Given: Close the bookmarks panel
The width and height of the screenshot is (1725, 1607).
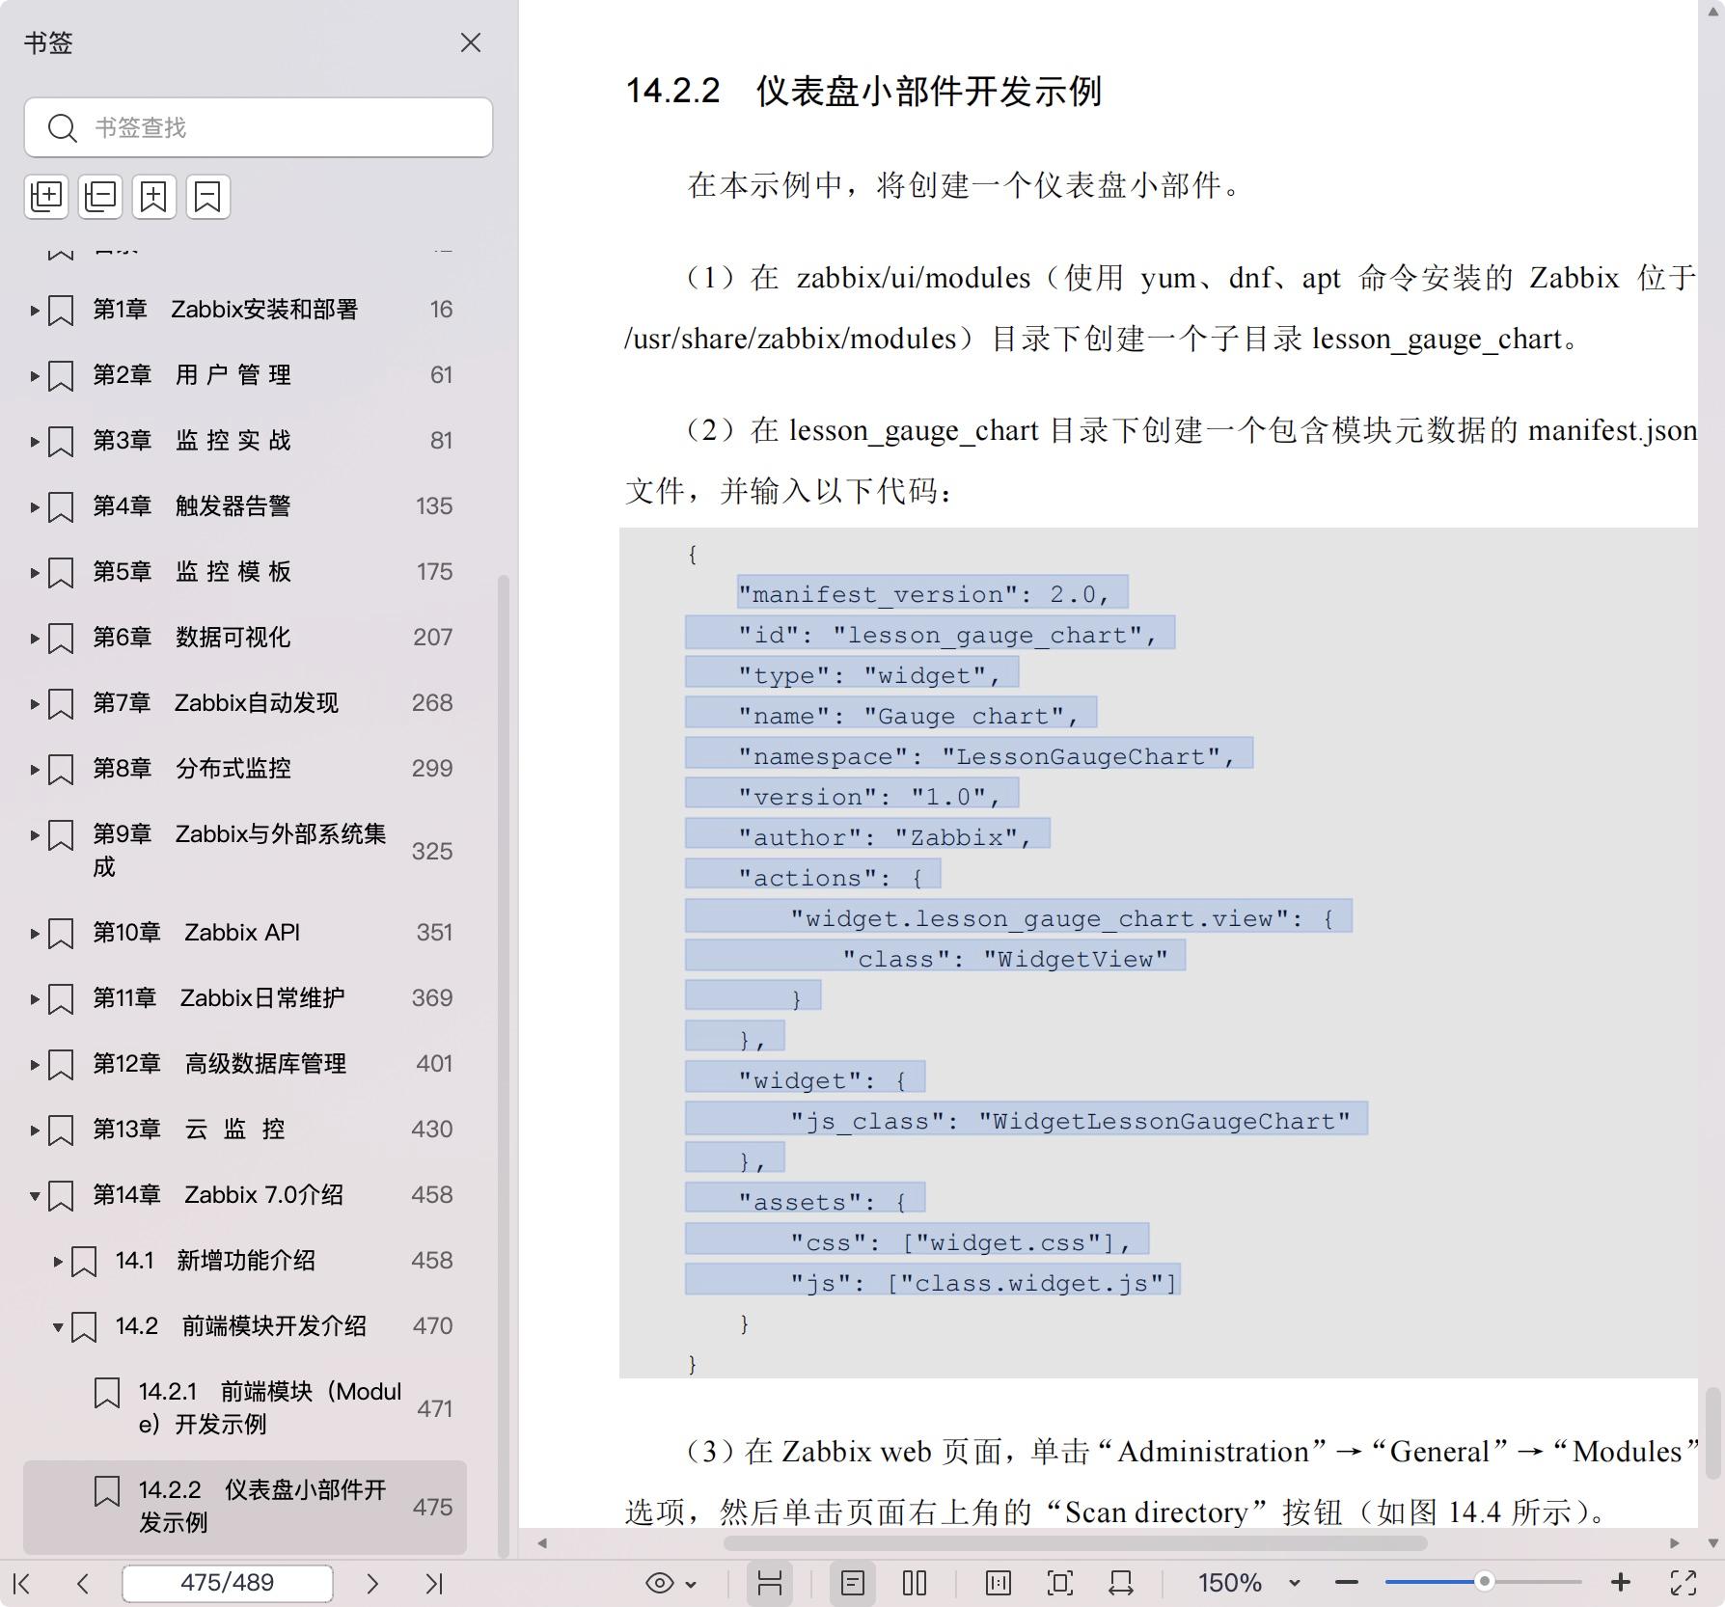Looking at the screenshot, I should pyautogui.click(x=471, y=42).
